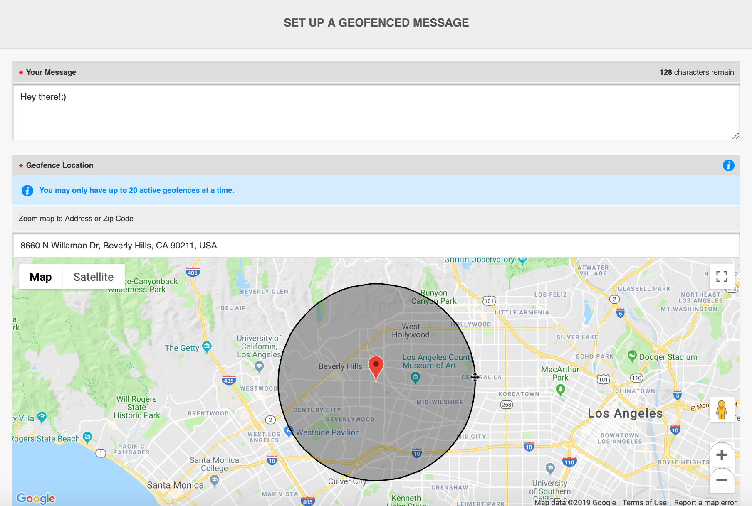Grab the geofence radius resize handle
The width and height of the screenshot is (752, 506).
(475, 377)
